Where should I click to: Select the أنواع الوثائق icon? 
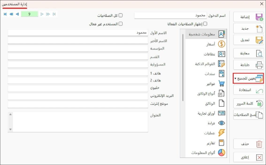[221, 93]
